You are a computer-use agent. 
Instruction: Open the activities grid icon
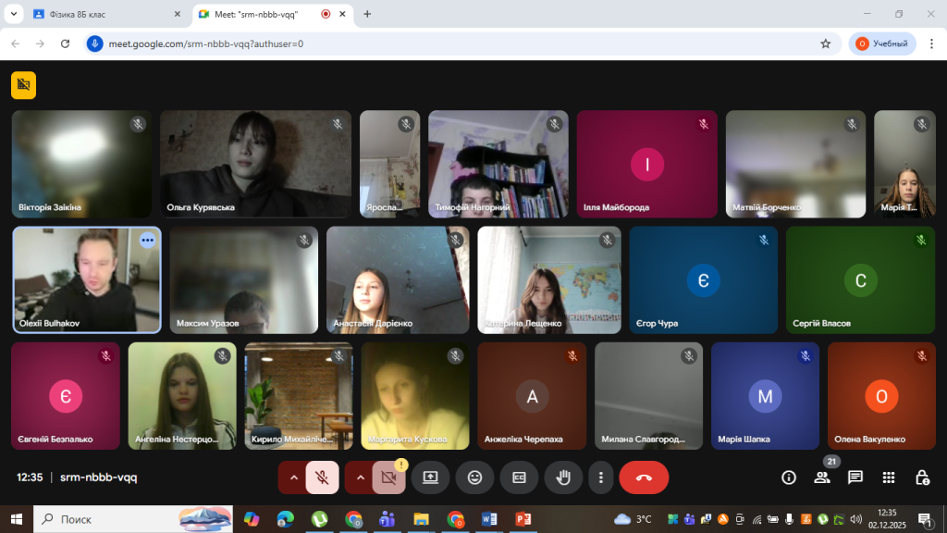pyautogui.click(x=889, y=477)
